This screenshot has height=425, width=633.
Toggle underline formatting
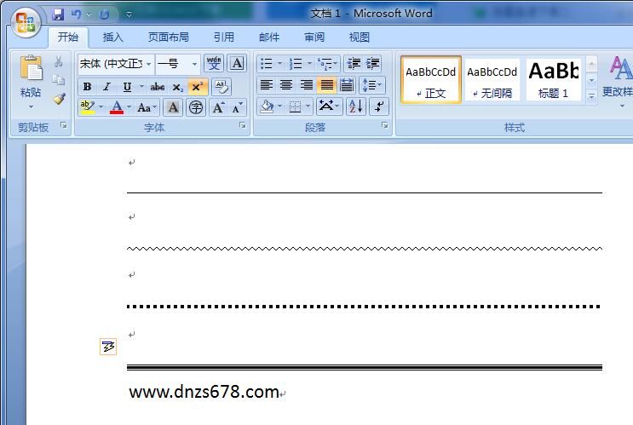click(127, 87)
